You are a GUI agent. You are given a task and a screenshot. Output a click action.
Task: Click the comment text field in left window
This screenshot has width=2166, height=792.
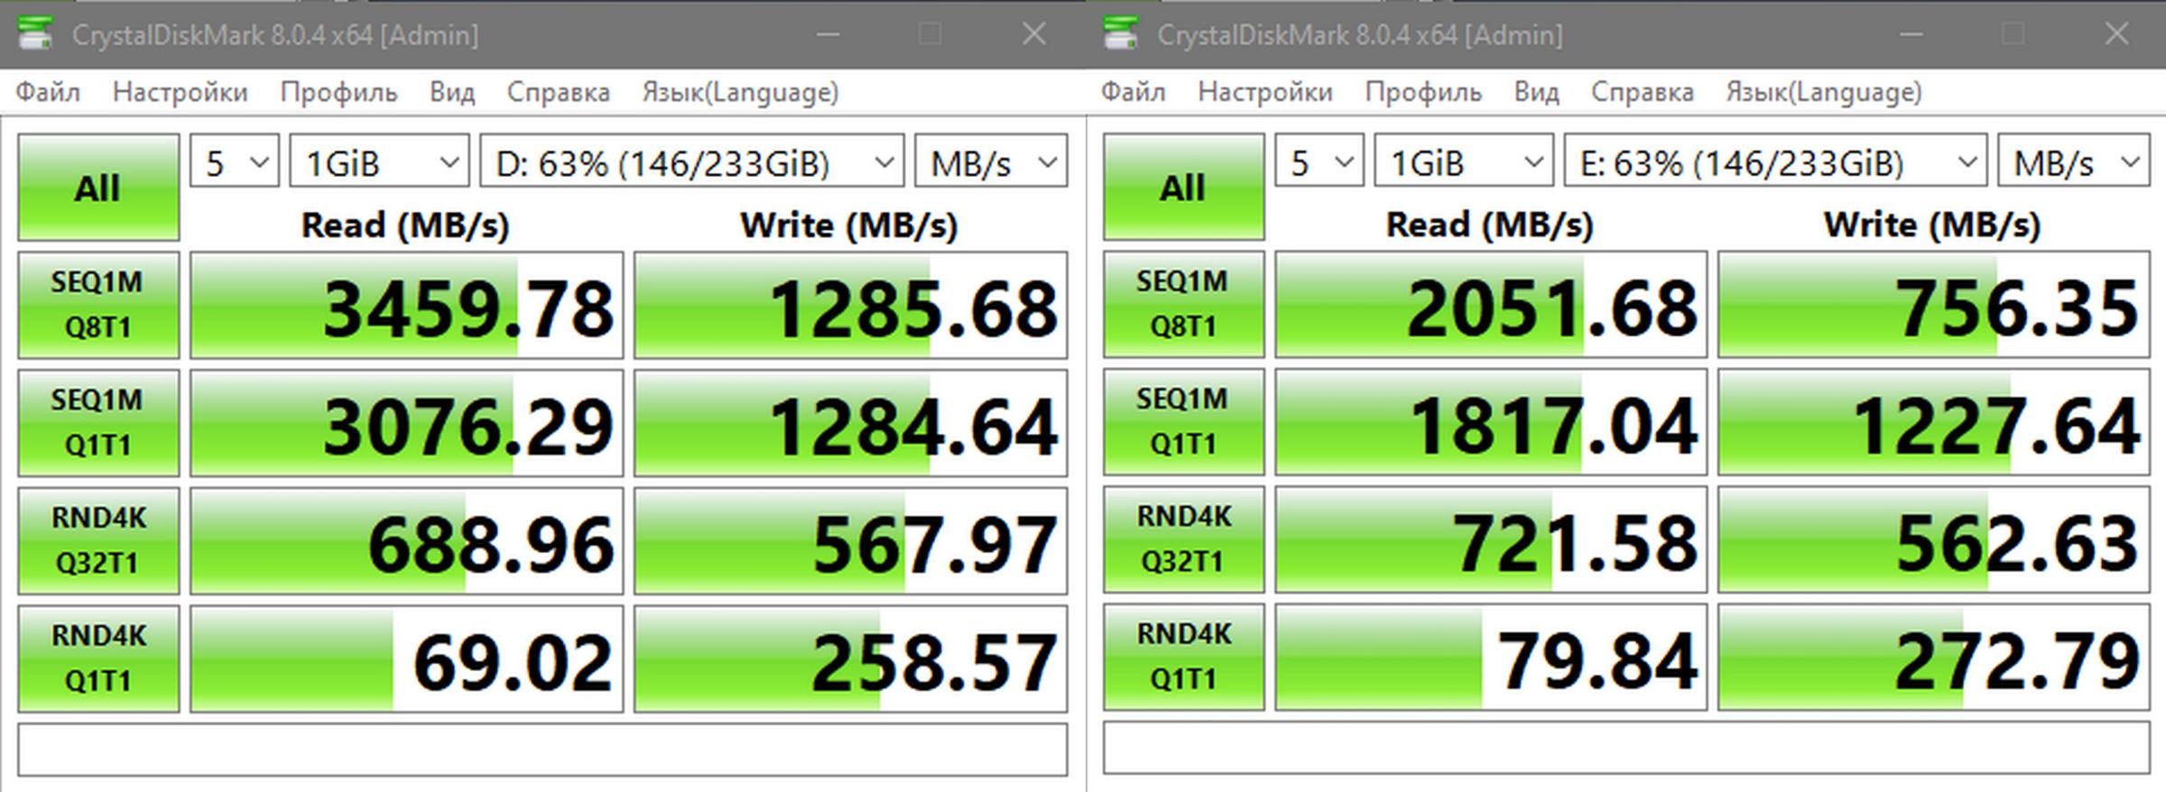coord(542,749)
